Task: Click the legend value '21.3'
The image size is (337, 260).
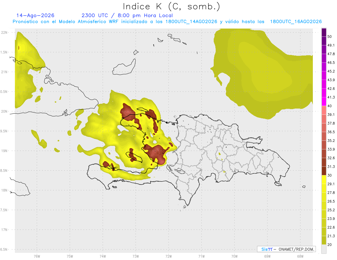Action: (331, 236)
